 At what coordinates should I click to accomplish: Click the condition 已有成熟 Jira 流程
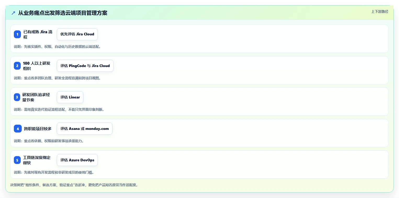pyautogui.click(x=38, y=34)
